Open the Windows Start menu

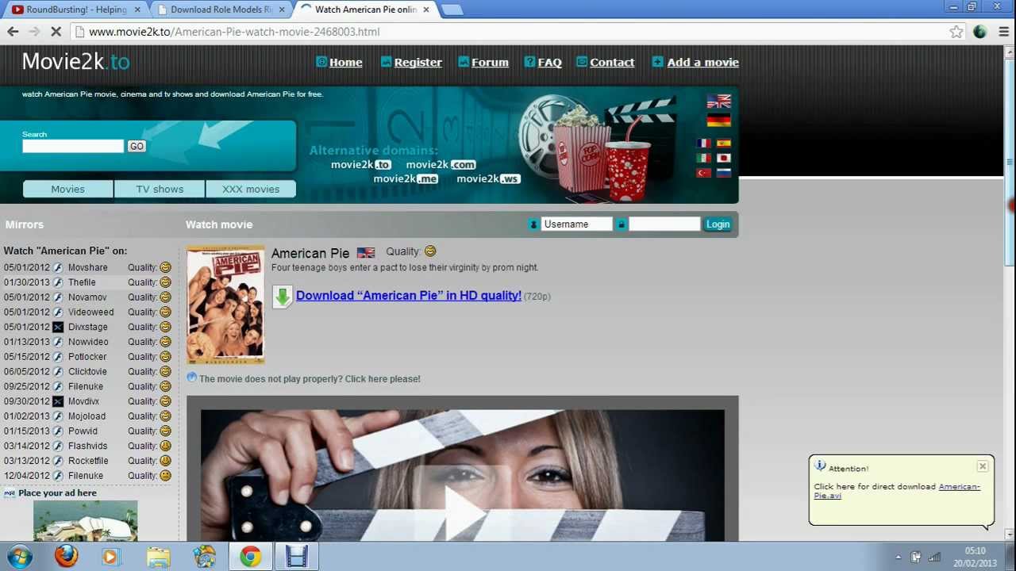point(19,556)
